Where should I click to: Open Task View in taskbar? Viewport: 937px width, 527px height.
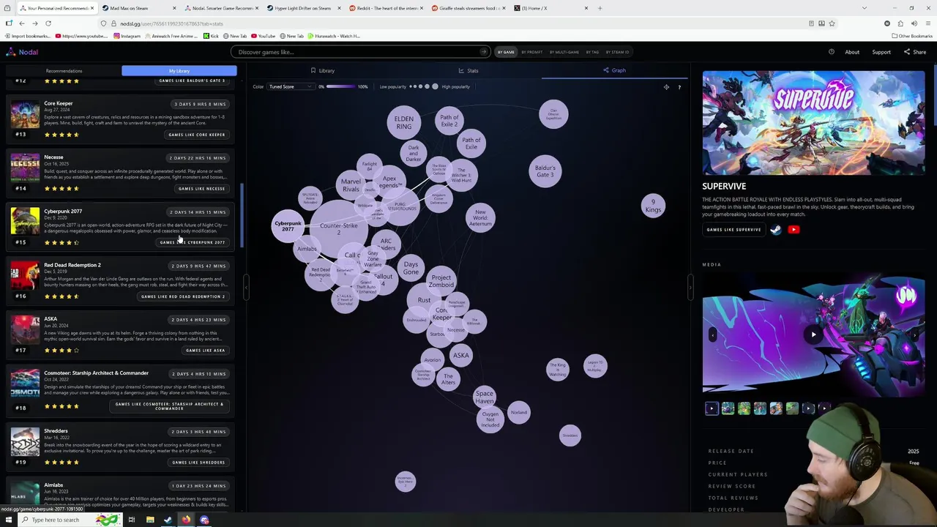tap(132, 520)
